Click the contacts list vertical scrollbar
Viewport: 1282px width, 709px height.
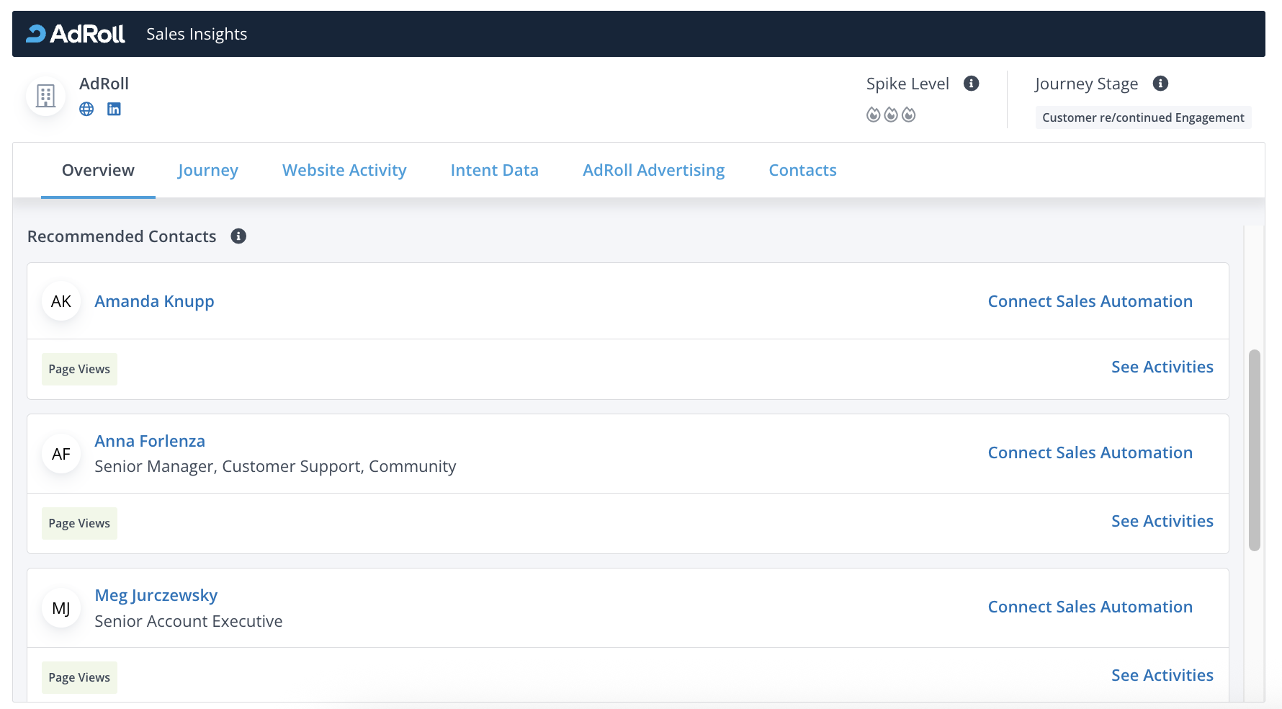point(1254,450)
